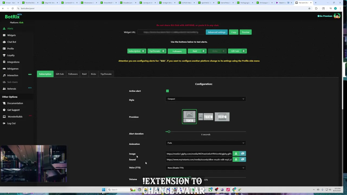This screenshot has width=347, height=195.
Task: Open the TikTok icon in taskbar
Action: pos(228,190)
